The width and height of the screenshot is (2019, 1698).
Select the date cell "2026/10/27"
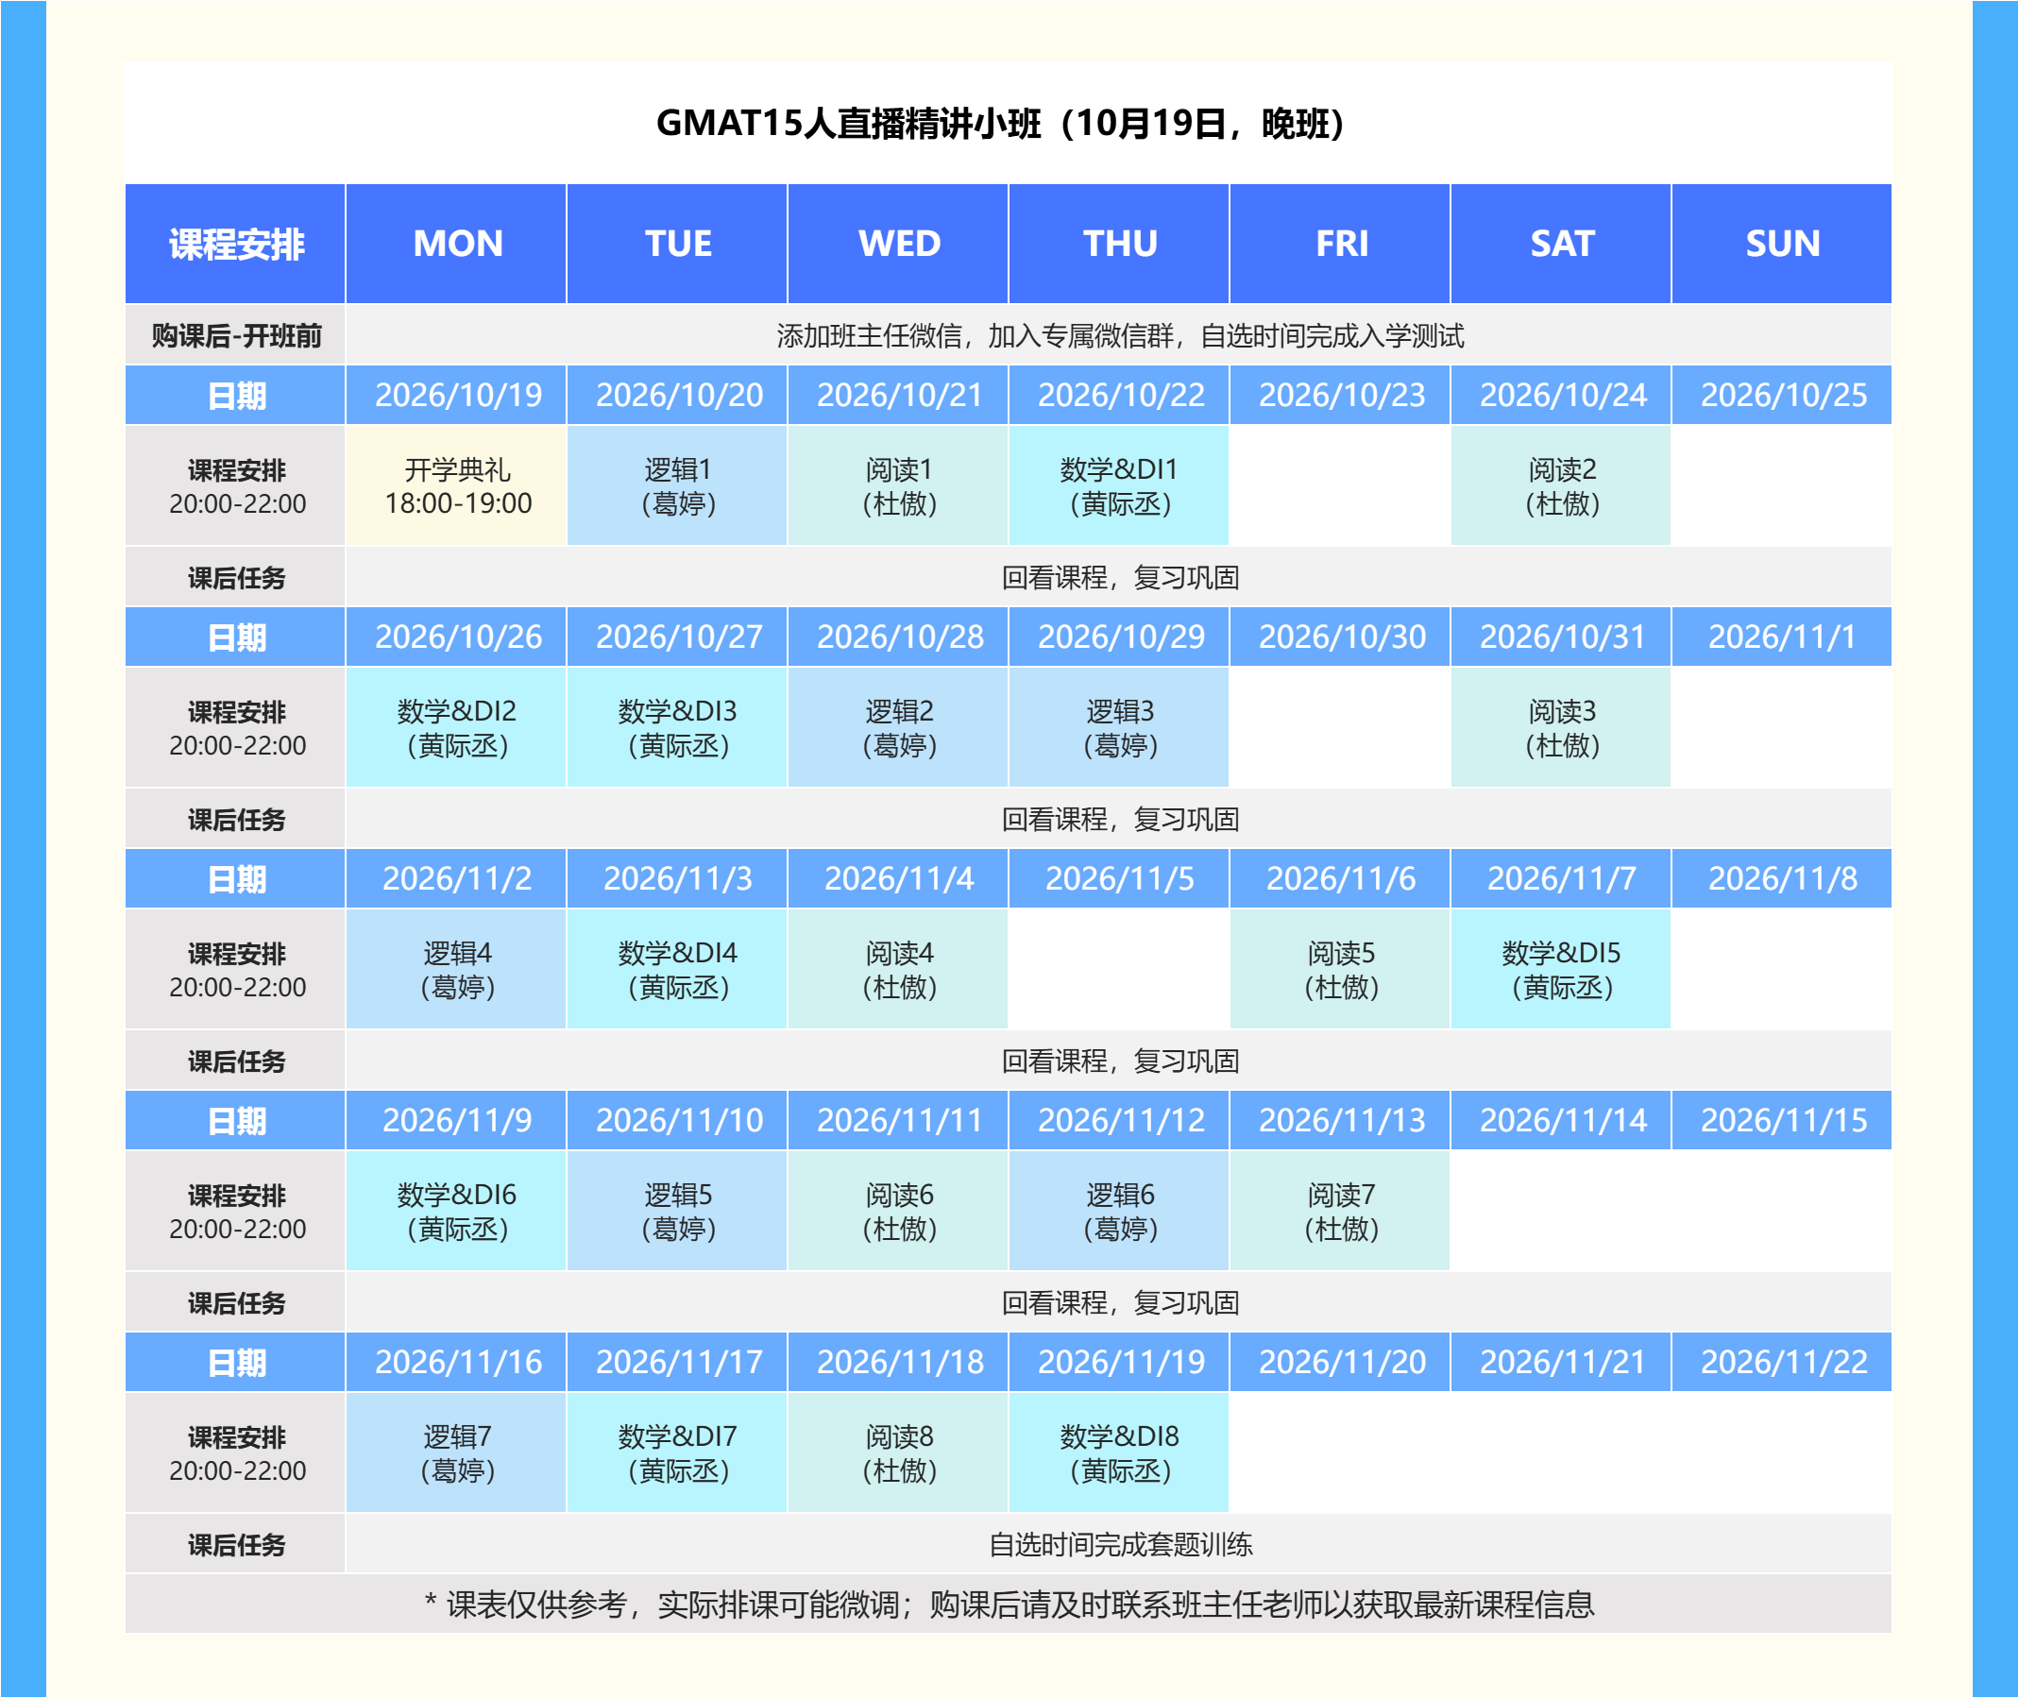point(677,637)
